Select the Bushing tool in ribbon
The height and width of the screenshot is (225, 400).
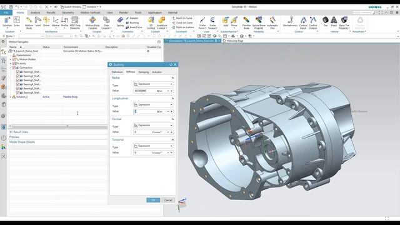pyautogui.click(x=132, y=22)
